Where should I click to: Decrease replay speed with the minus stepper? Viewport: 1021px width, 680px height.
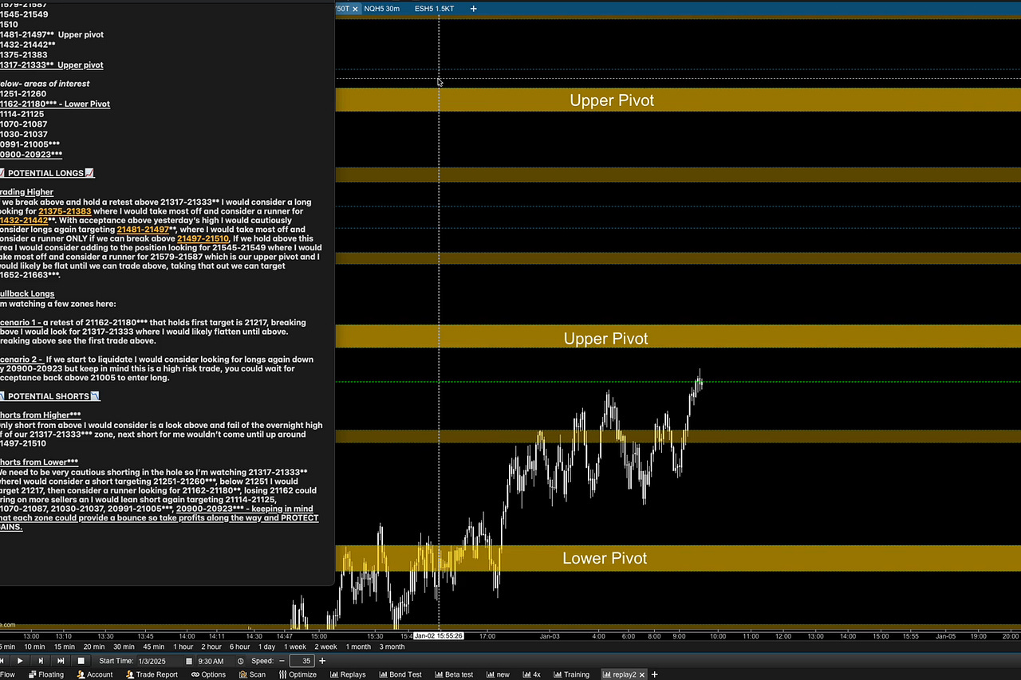click(x=282, y=661)
